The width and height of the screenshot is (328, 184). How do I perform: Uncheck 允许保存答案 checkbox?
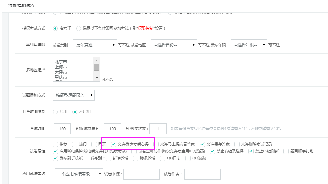point(202,144)
